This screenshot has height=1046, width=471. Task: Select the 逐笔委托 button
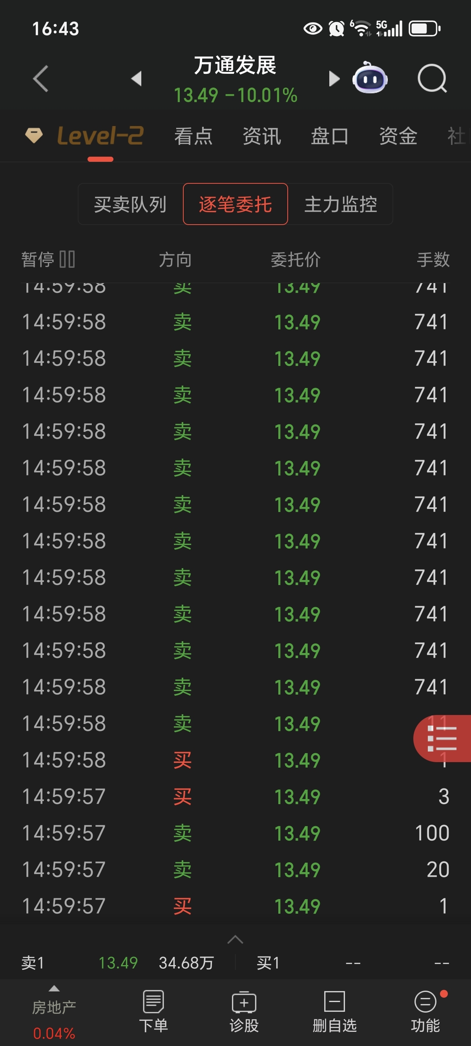coord(235,204)
